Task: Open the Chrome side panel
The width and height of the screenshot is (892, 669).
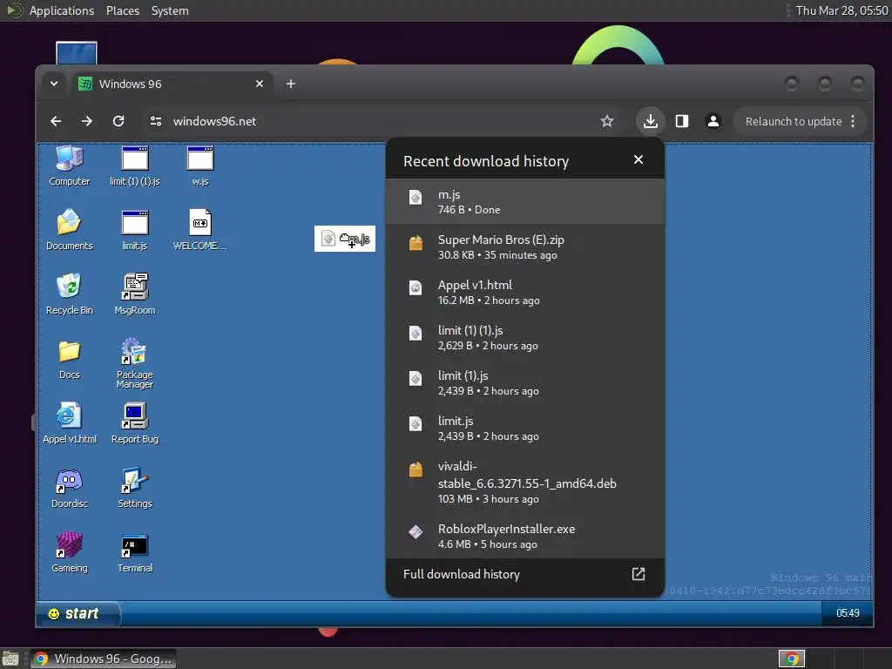Action: (681, 121)
